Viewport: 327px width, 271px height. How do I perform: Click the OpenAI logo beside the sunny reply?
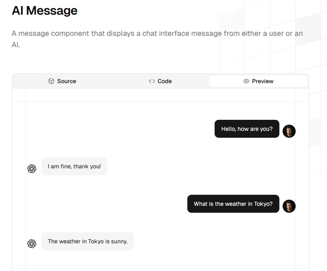(32, 244)
